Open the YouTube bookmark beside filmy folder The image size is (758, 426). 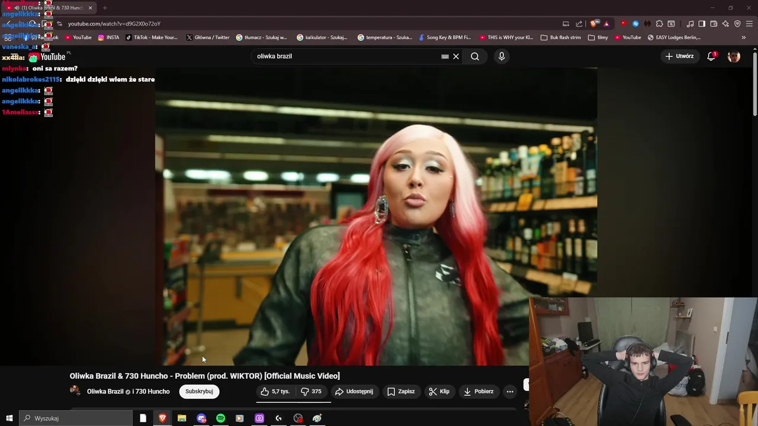pos(628,37)
